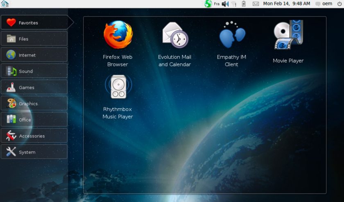Open the oem user menu
This screenshot has width=344, height=202.
click(x=327, y=4)
